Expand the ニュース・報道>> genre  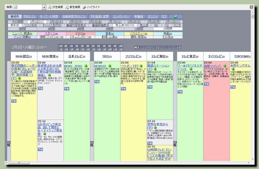[22, 34]
